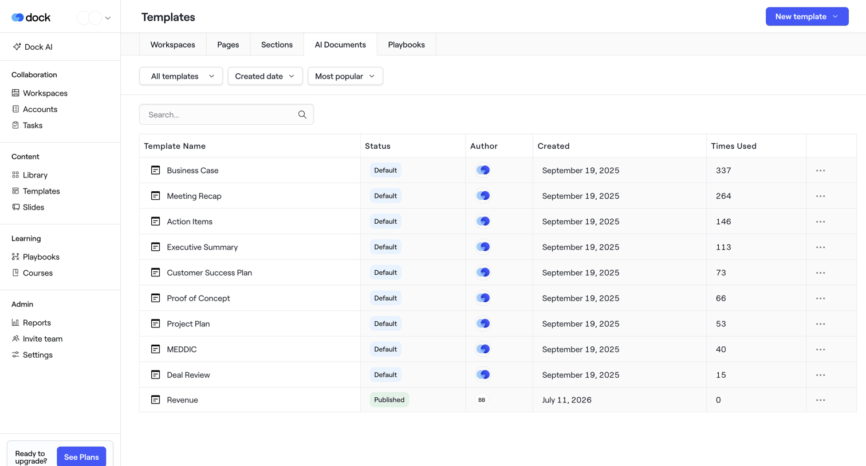Screen dimensions: 866x466
Task: Click Invite team in the sidebar
Action: coord(37,338)
